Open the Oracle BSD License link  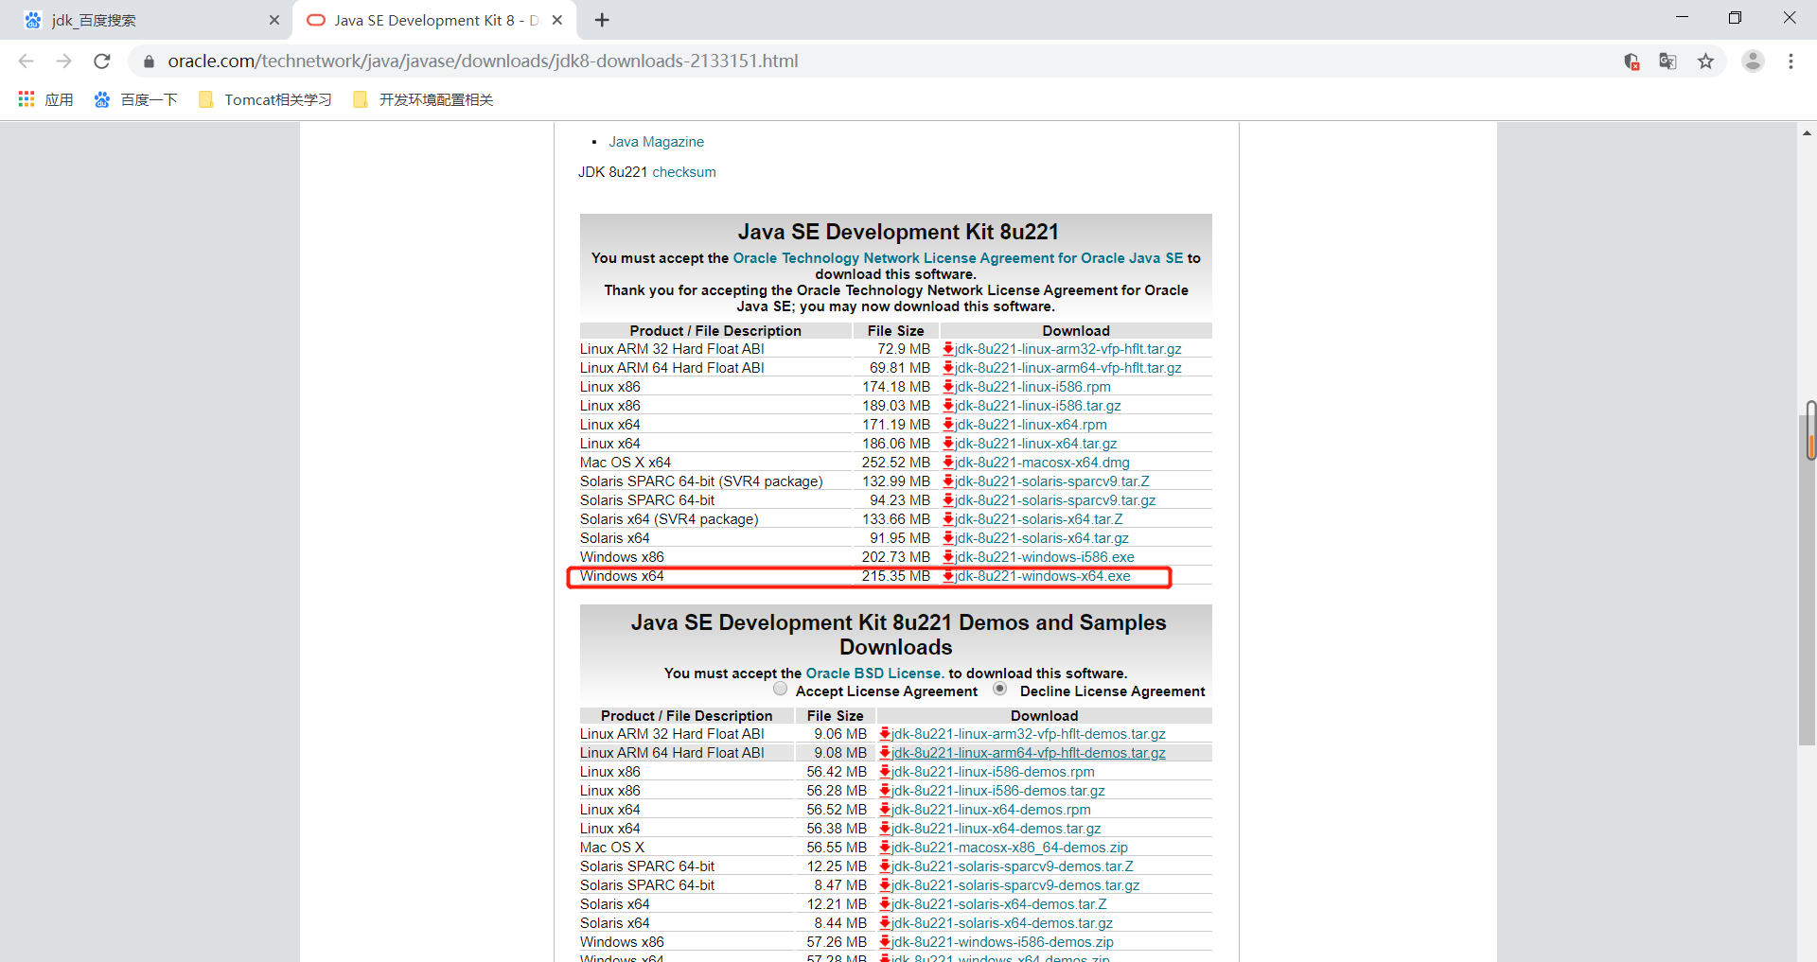[874, 673]
